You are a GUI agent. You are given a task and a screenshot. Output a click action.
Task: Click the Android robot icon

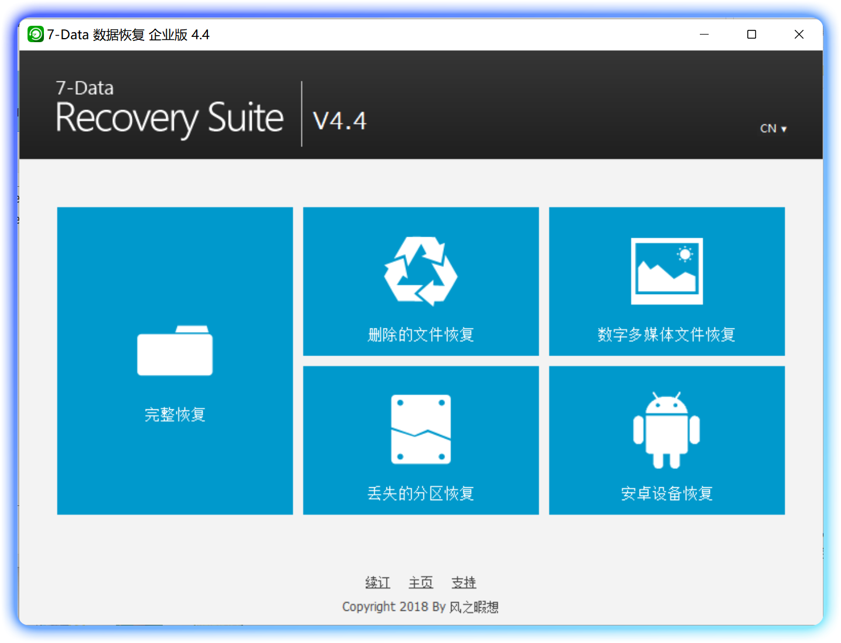pos(666,430)
